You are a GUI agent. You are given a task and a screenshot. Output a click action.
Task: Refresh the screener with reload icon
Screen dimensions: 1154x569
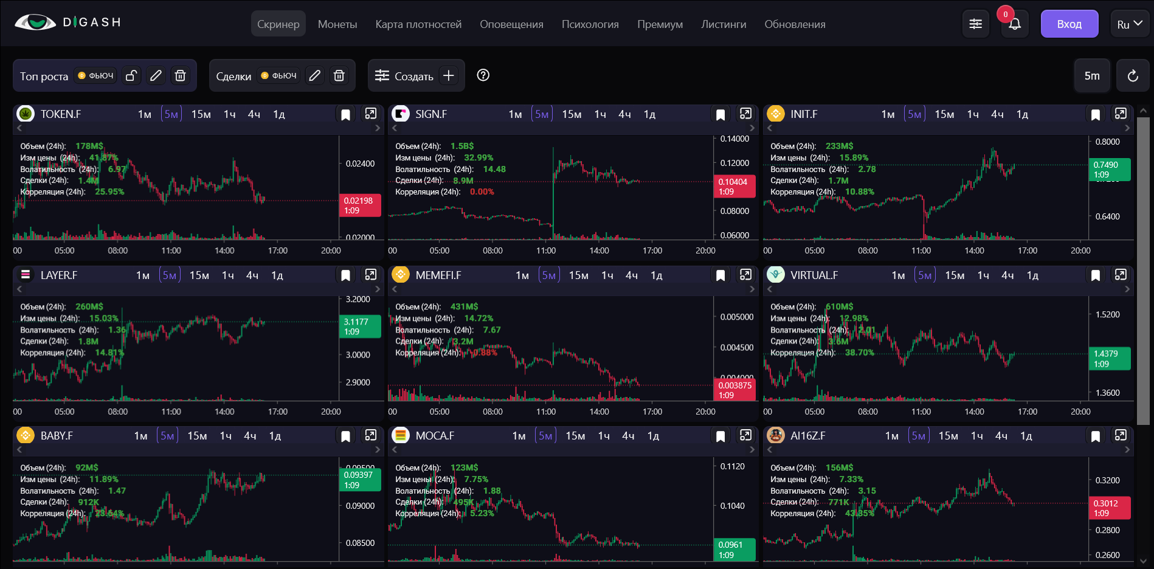(x=1132, y=76)
